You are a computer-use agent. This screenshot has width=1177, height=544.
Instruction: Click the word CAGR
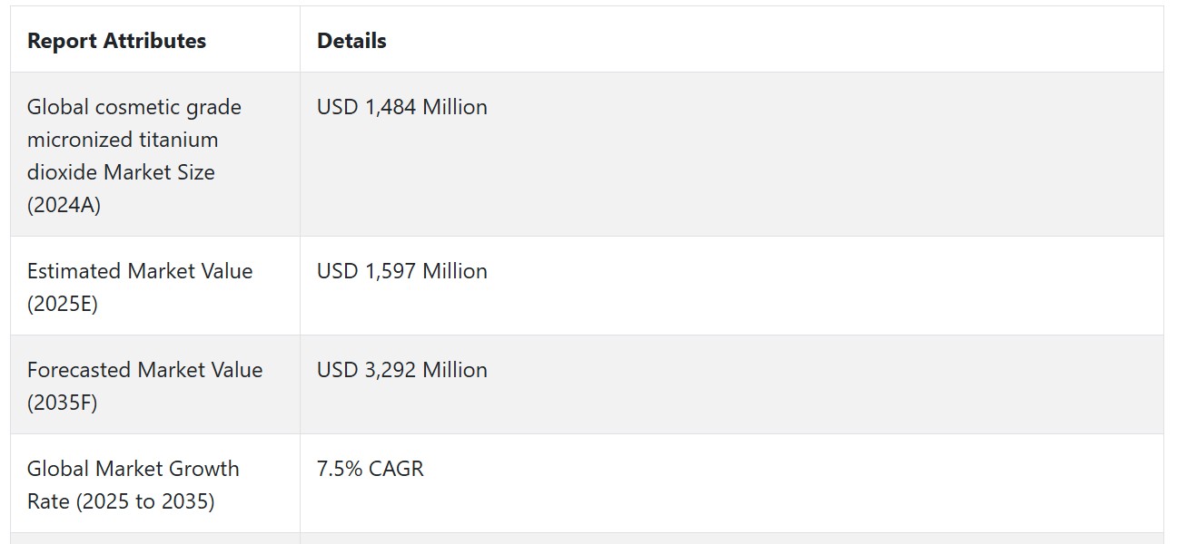[x=396, y=469]
